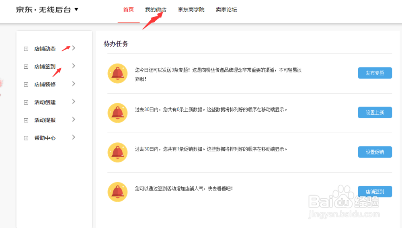This screenshot has height=228, width=402.
Task: Select 店铺动态 sidebar menu label
Action: pyautogui.click(x=45, y=49)
